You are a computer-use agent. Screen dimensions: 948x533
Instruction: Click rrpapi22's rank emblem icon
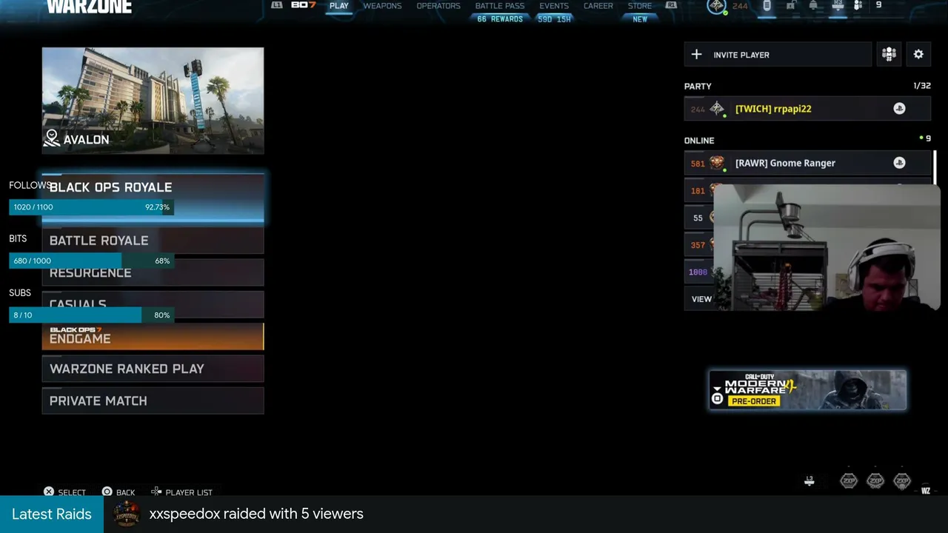coord(717,109)
